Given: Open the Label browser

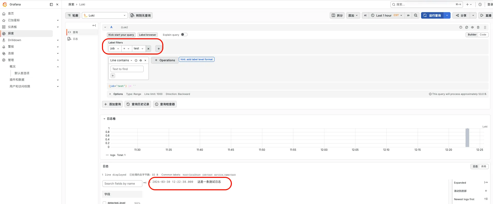Looking at the screenshot, I should tap(148, 35).
